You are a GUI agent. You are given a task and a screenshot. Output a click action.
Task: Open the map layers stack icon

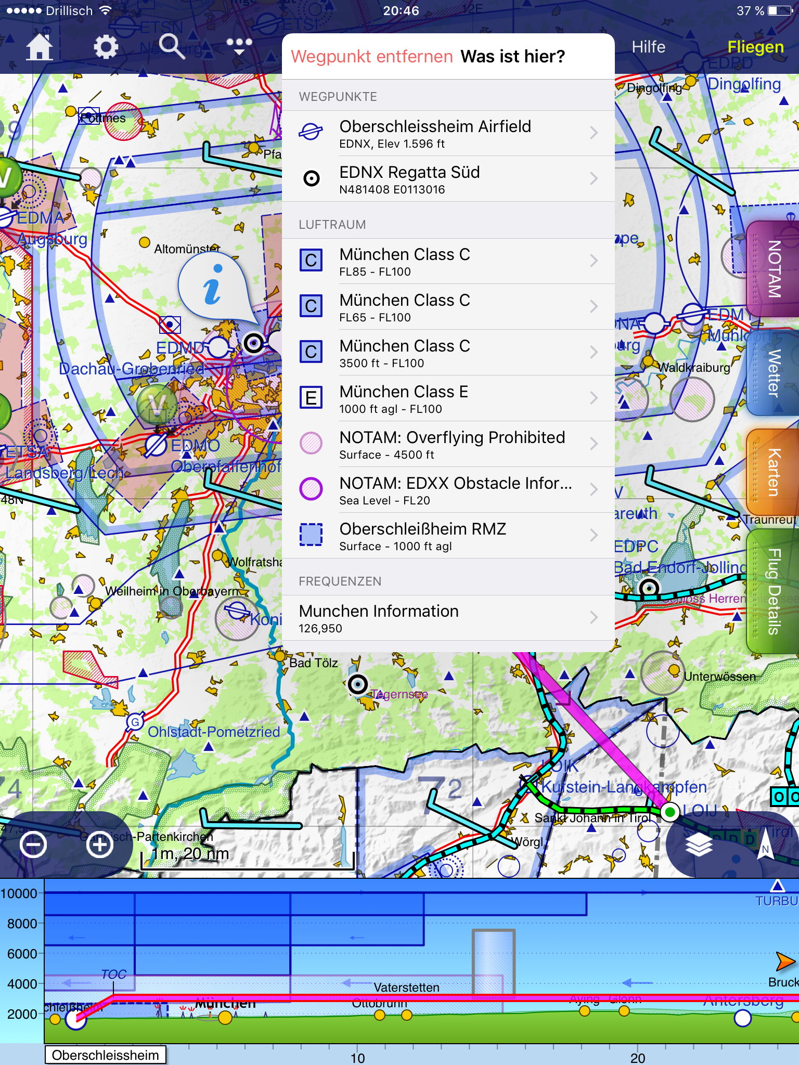pyautogui.click(x=699, y=845)
